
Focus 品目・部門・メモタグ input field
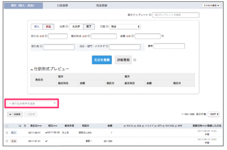[x=125, y=47]
